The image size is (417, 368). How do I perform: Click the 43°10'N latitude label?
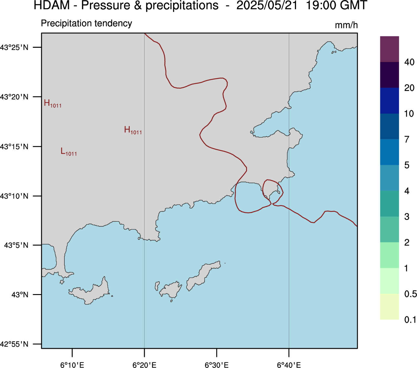(x=14, y=196)
